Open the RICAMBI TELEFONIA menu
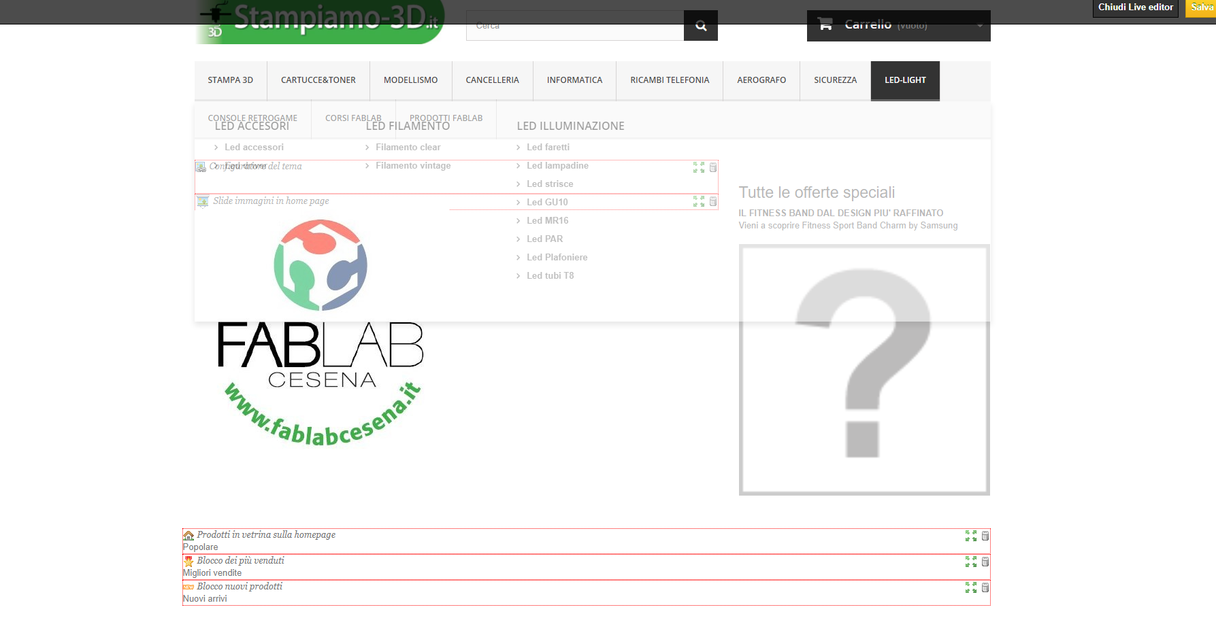1216x635 pixels. [x=670, y=80]
